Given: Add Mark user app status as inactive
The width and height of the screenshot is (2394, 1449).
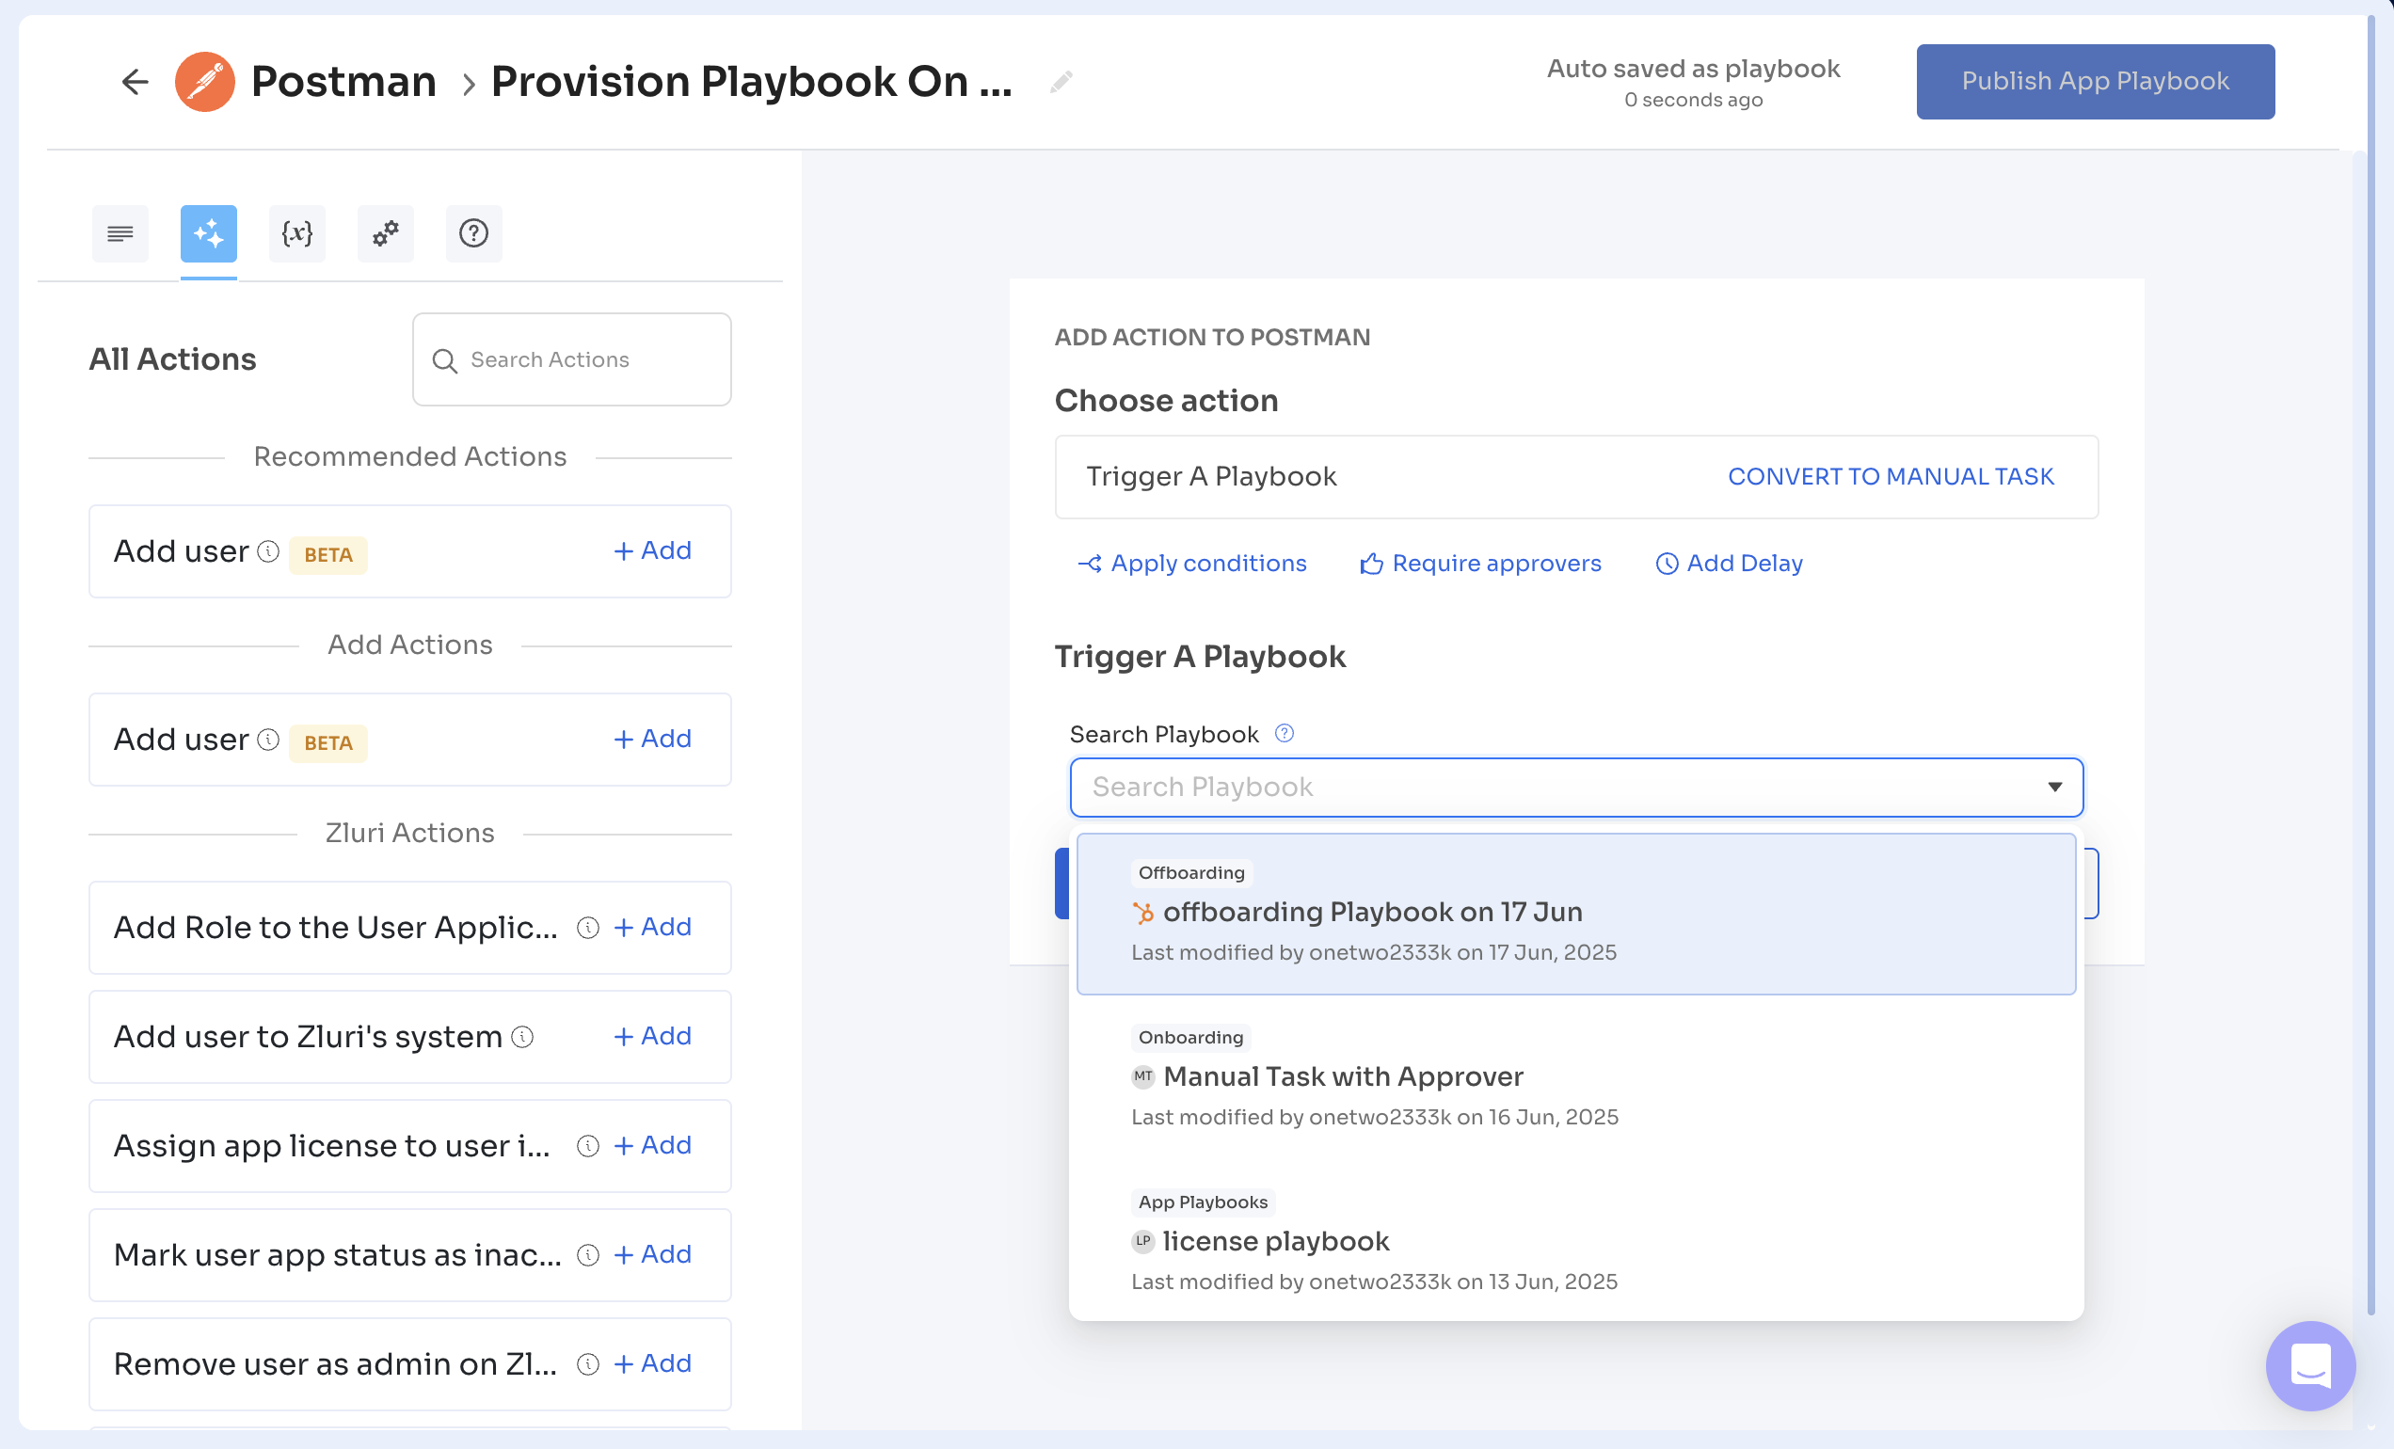Looking at the screenshot, I should pyautogui.click(x=653, y=1255).
